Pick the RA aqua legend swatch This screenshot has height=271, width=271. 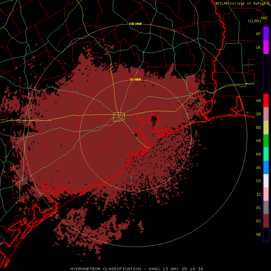tap(266, 154)
